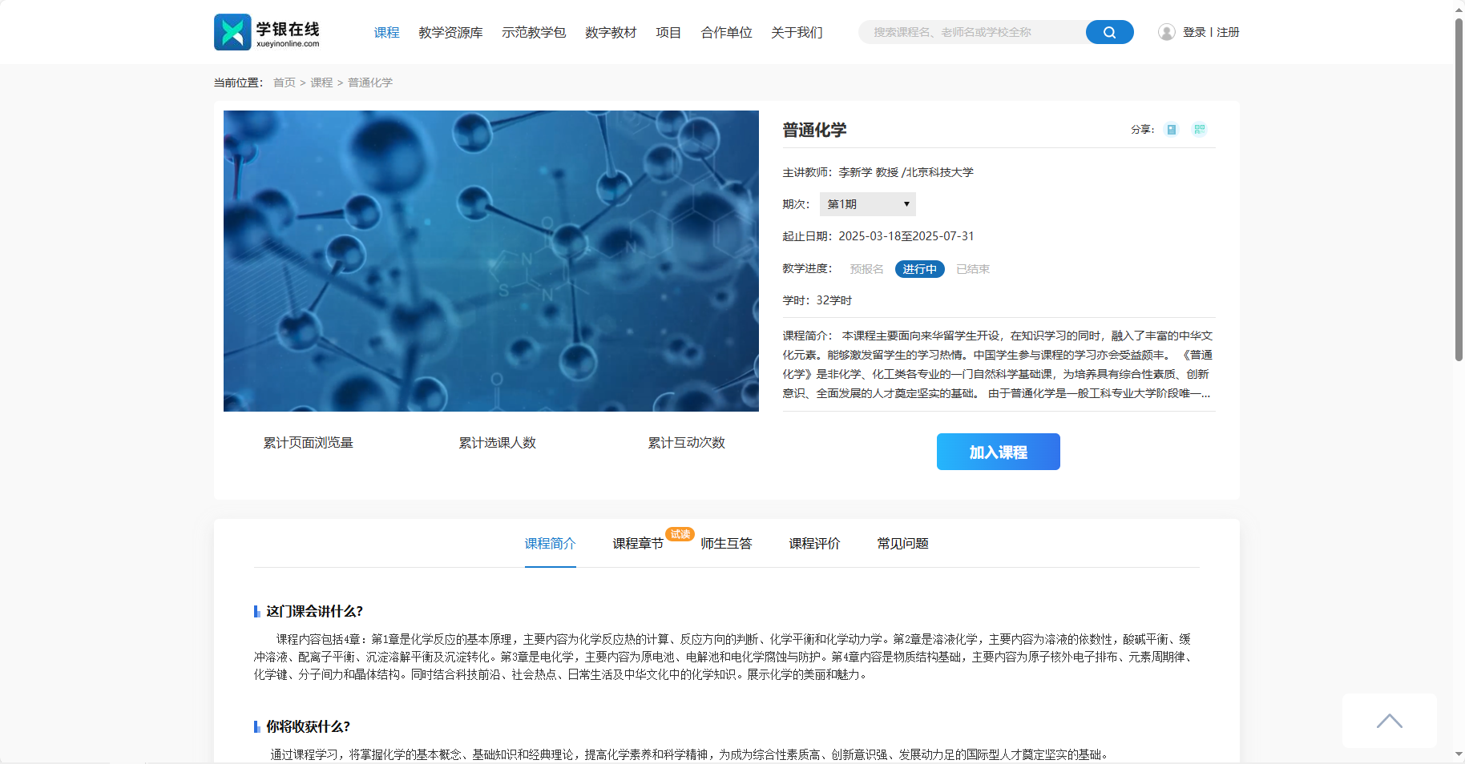The height and width of the screenshot is (764, 1465).
Task: Open the 项目 navigation item
Action: [668, 33]
